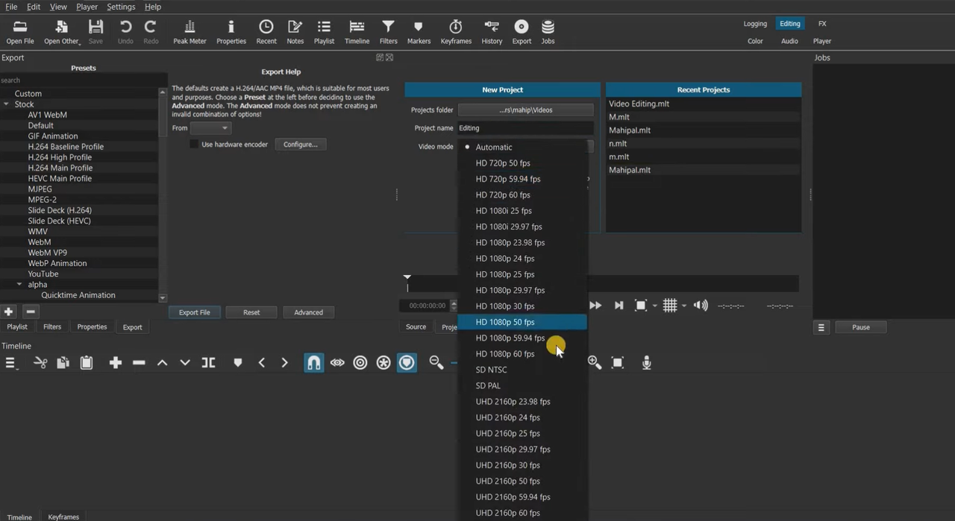This screenshot has width=955, height=521.
Task: Toggle ripple all tracks
Action: click(x=383, y=363)
